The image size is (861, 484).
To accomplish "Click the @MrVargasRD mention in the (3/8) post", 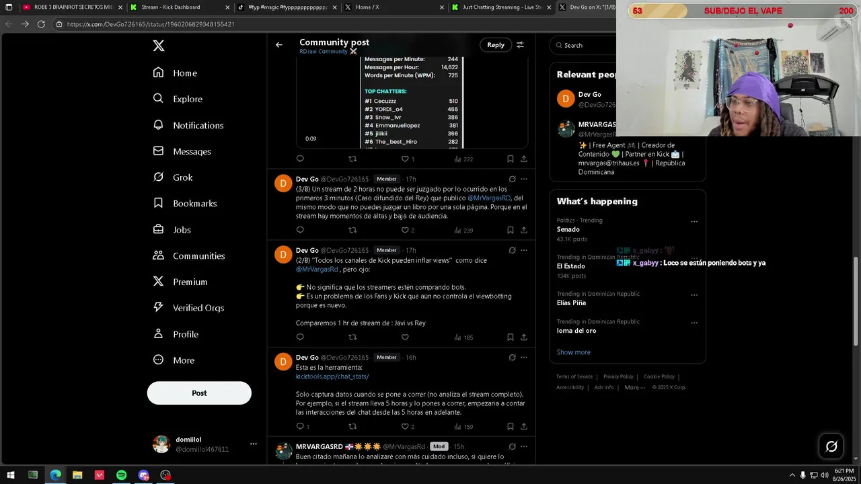I will pos(489,198).
